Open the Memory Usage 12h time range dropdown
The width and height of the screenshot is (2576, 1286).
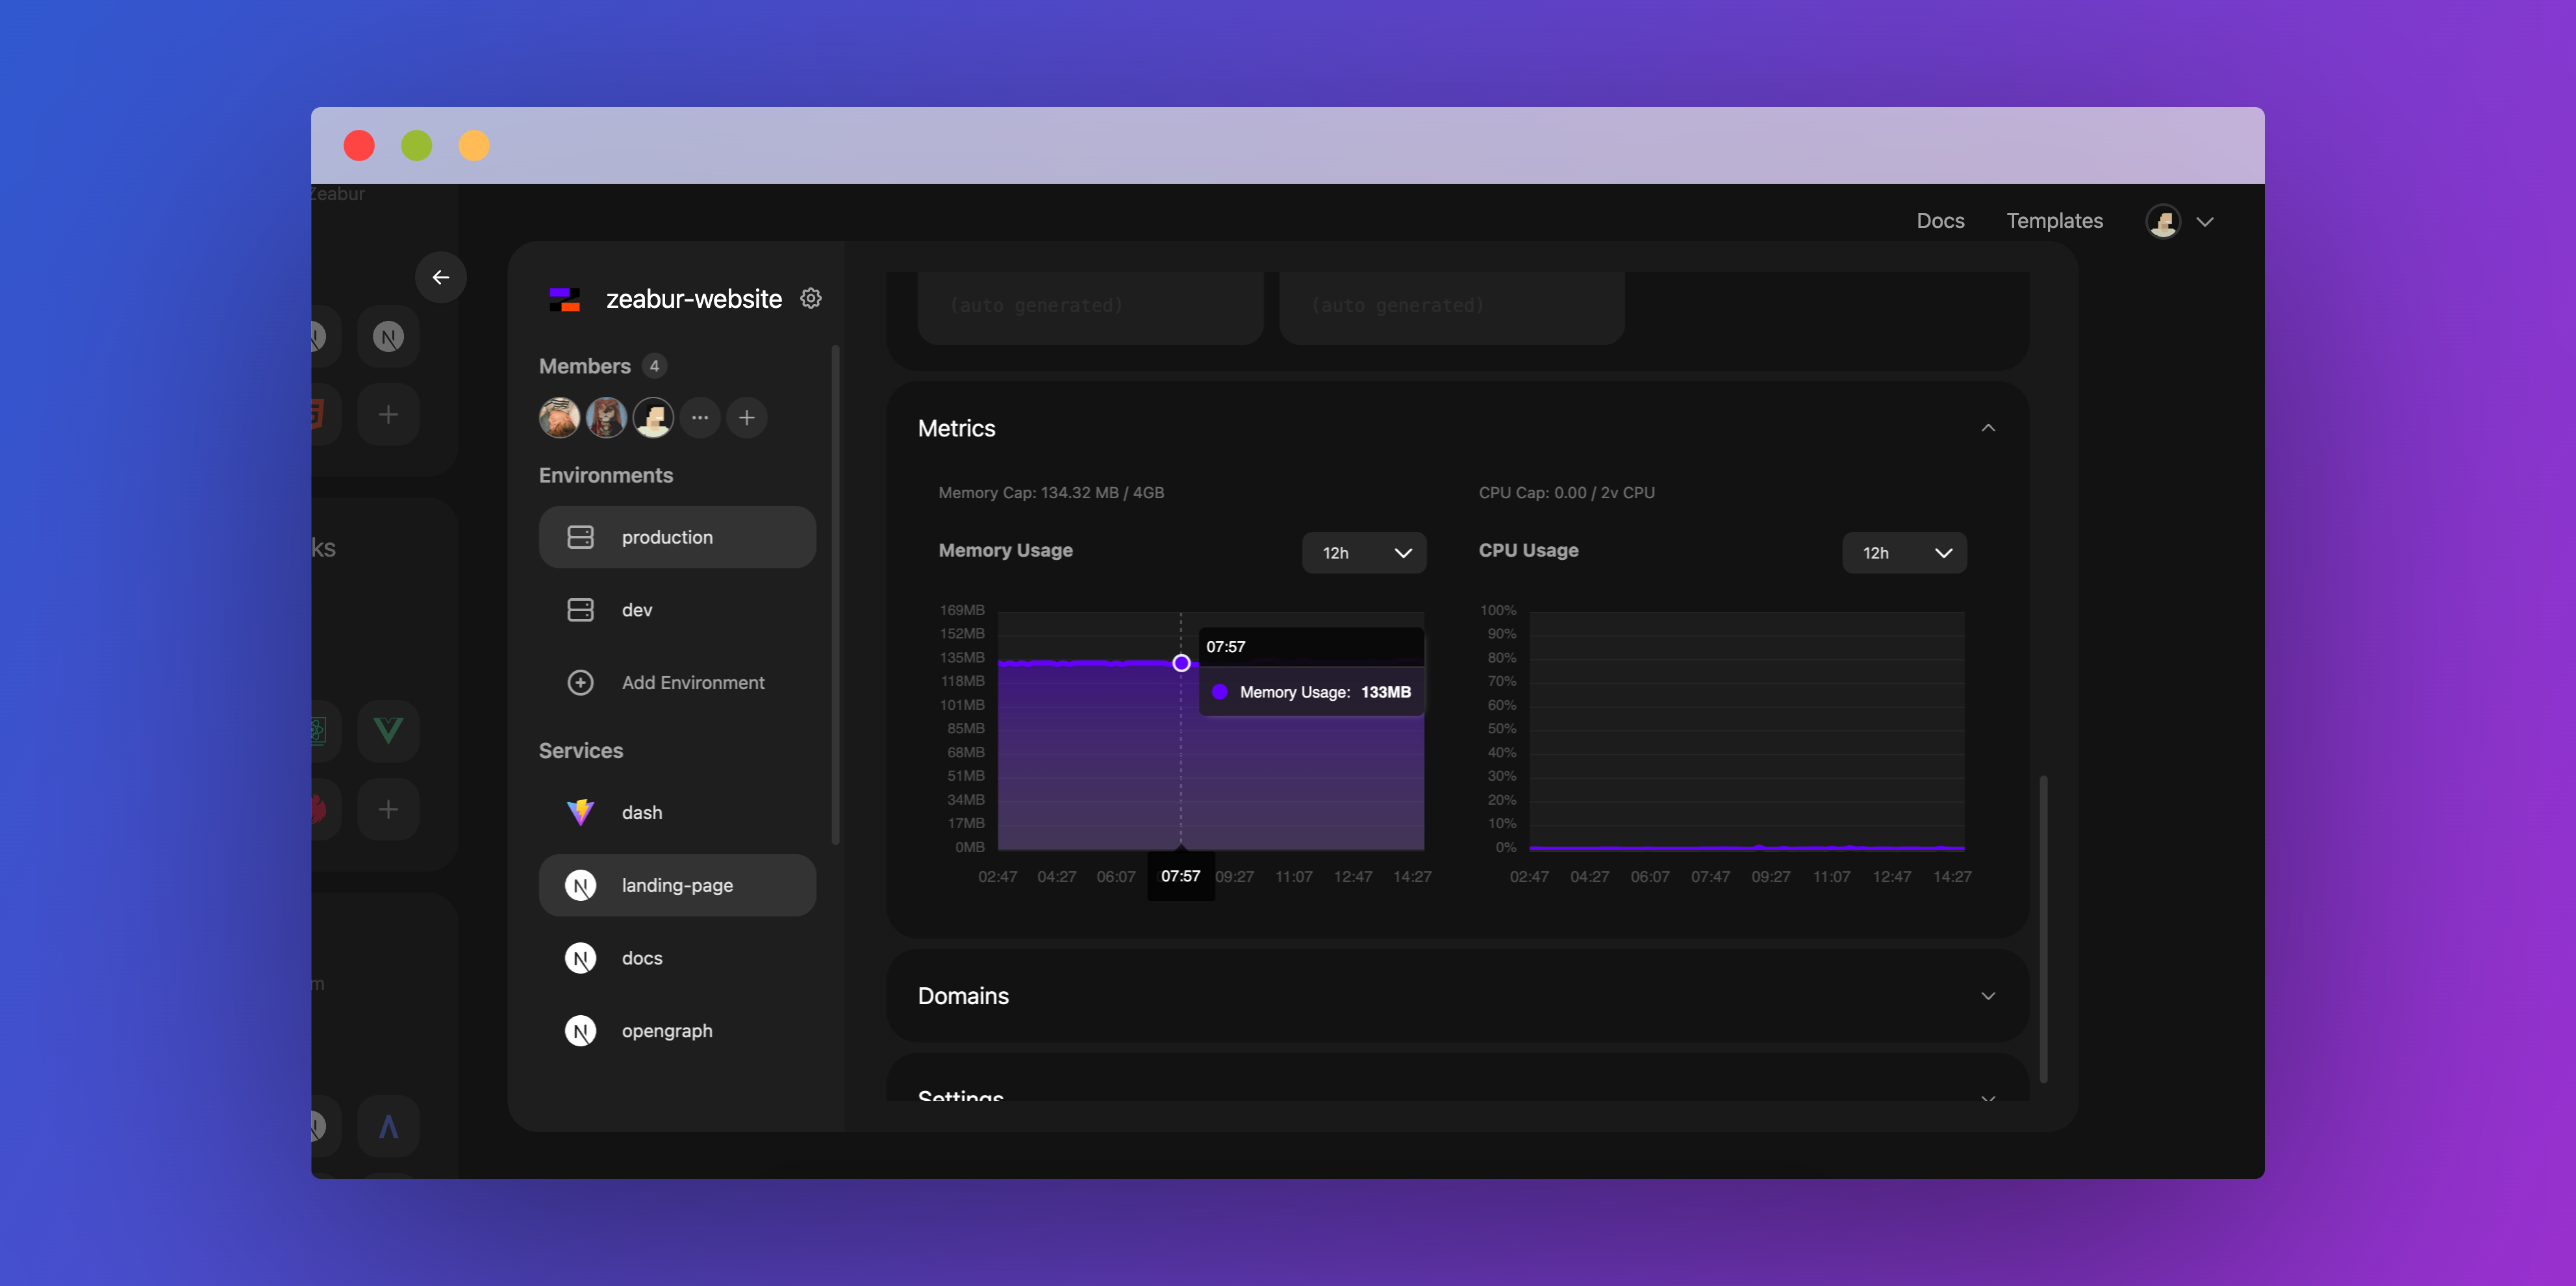point(1364,552)
